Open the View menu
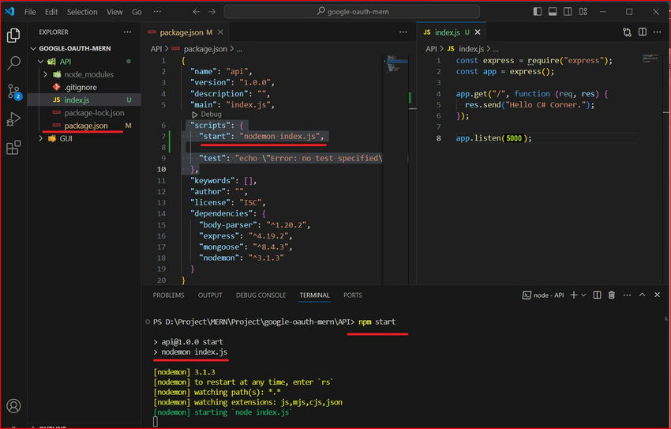 point(114,12)
